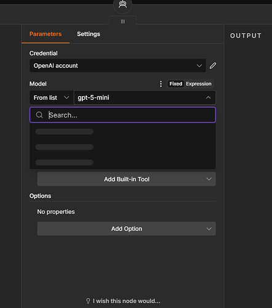Image resolution: width=272 pixels, height=308 pixels.
Task: Grab the panel drag handle icon
Action: tap(122, 22)
